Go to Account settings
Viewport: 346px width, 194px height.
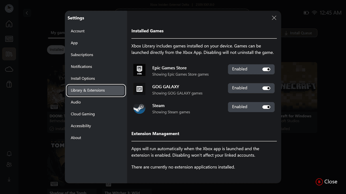(x=78, y=31)
